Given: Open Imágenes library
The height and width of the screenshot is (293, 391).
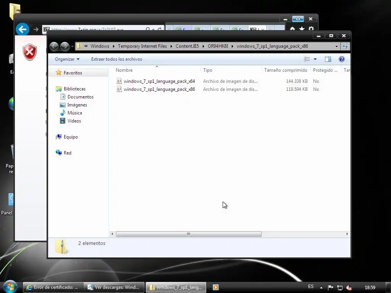Looking at the screenshot, I should [77, 105].
